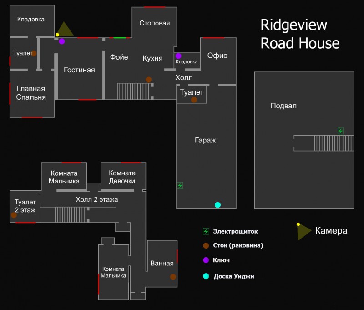Click the red window on top of Столовая
Image resolution: width=364 pixels, height=310 pixels.
155,7
